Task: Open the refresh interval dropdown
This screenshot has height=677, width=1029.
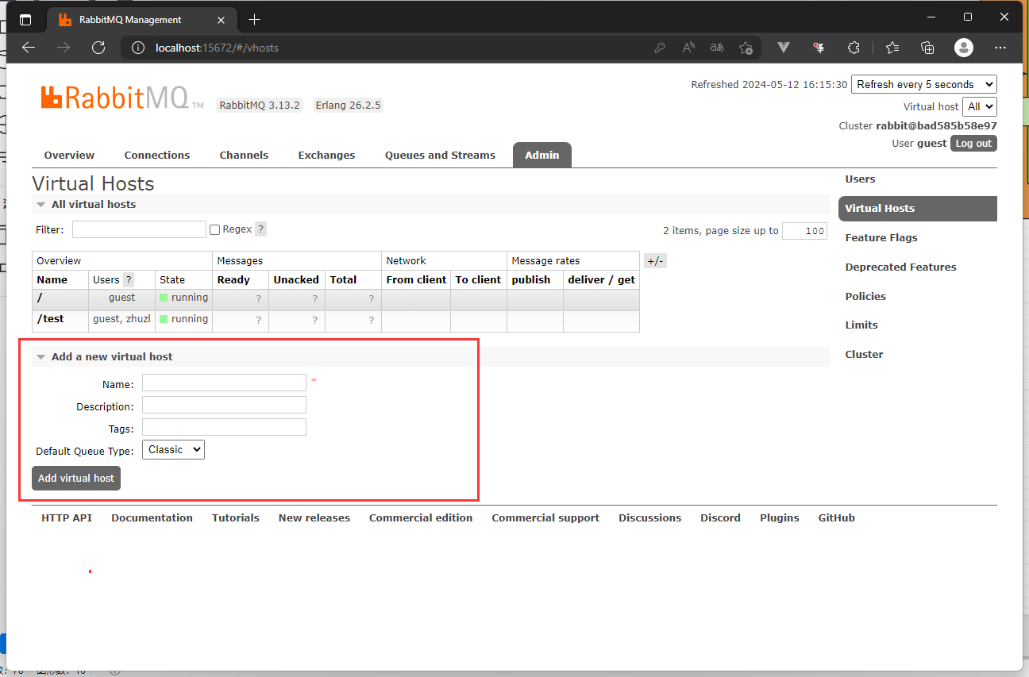Action: (924, 84)
